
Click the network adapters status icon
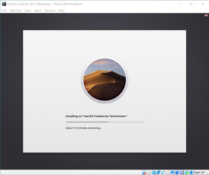click(158, 172)
